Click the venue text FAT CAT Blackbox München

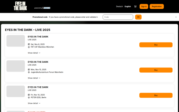click(x=42, y=47)
